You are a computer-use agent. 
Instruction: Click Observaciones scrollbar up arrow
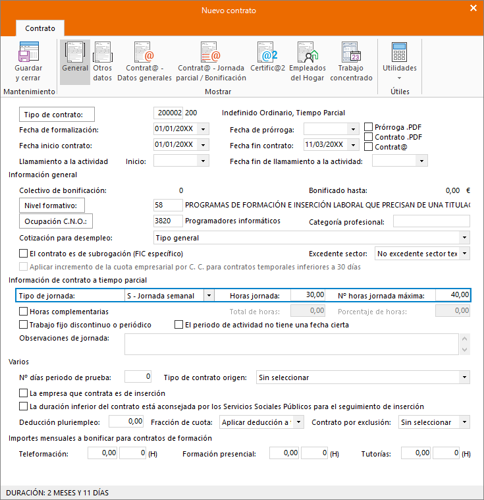pos(464,339)
